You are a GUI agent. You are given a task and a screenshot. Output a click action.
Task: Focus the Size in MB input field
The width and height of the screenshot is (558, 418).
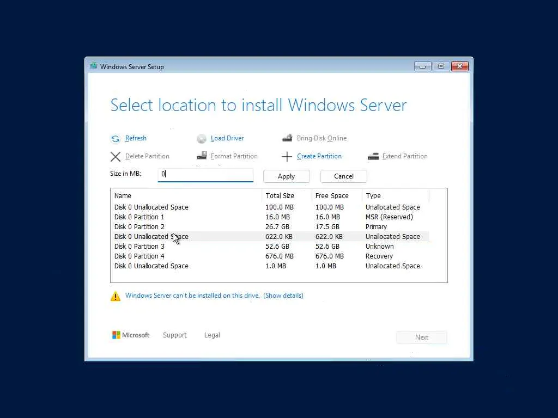tap(205, 175)
